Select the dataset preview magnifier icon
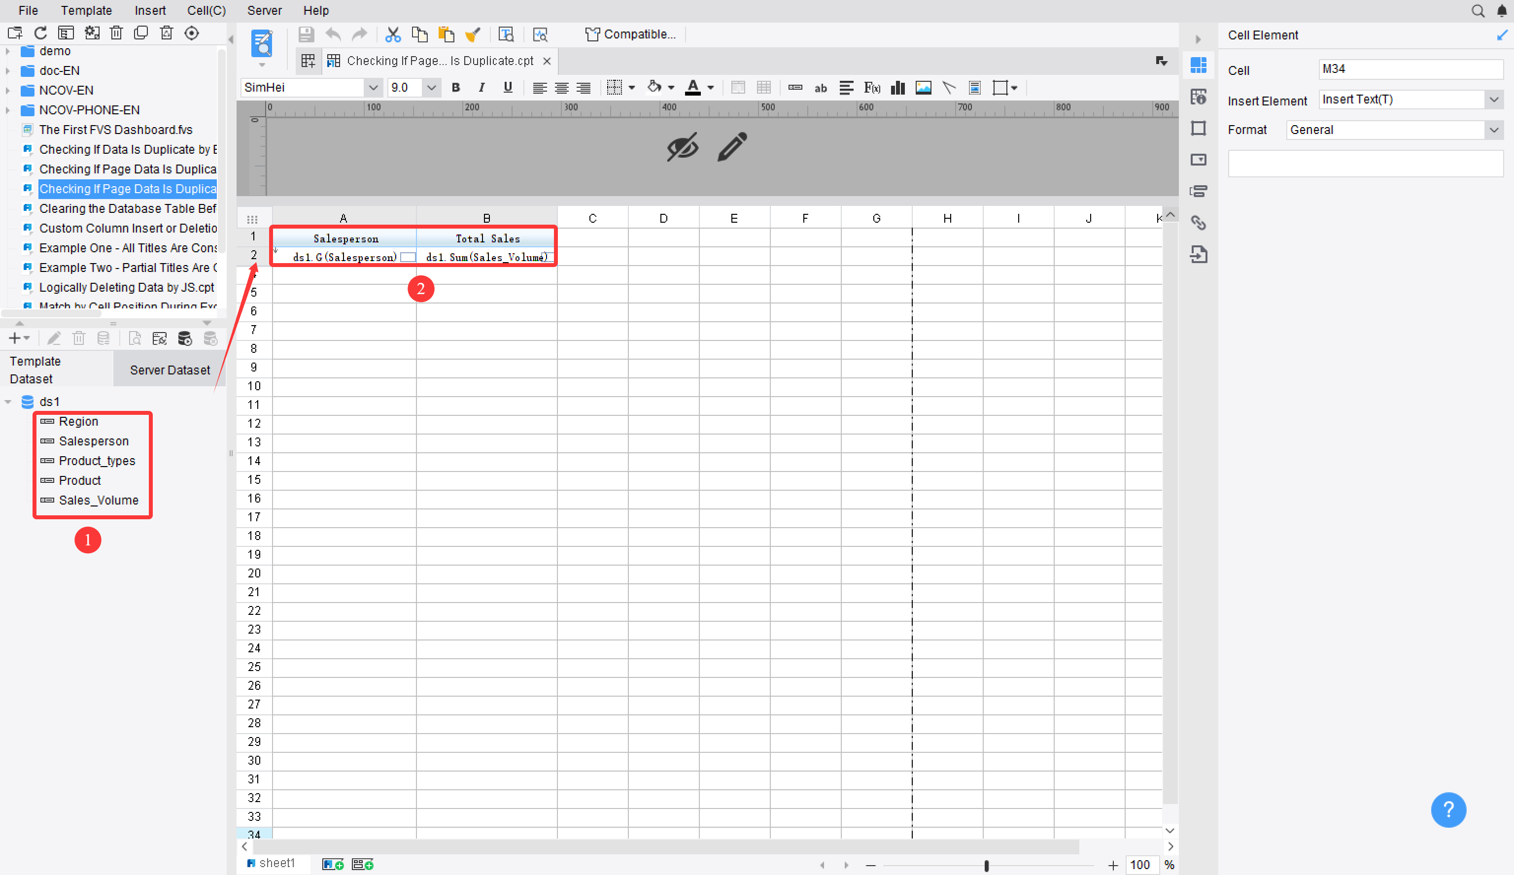This screenshot has height=875, width=1514. 135,337
